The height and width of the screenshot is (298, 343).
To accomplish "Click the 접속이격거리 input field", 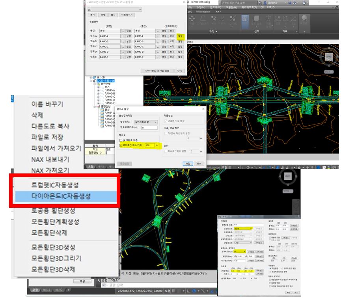I will (x=149, y=128).
